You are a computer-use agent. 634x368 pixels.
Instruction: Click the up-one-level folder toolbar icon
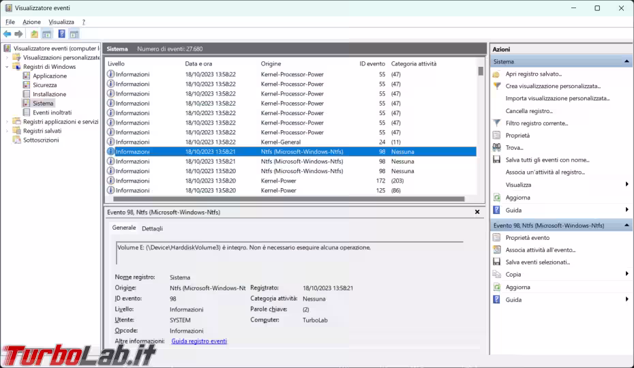click(34, 34)
